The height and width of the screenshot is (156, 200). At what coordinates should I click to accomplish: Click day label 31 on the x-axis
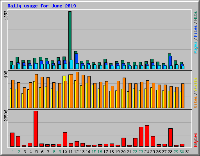187,152
